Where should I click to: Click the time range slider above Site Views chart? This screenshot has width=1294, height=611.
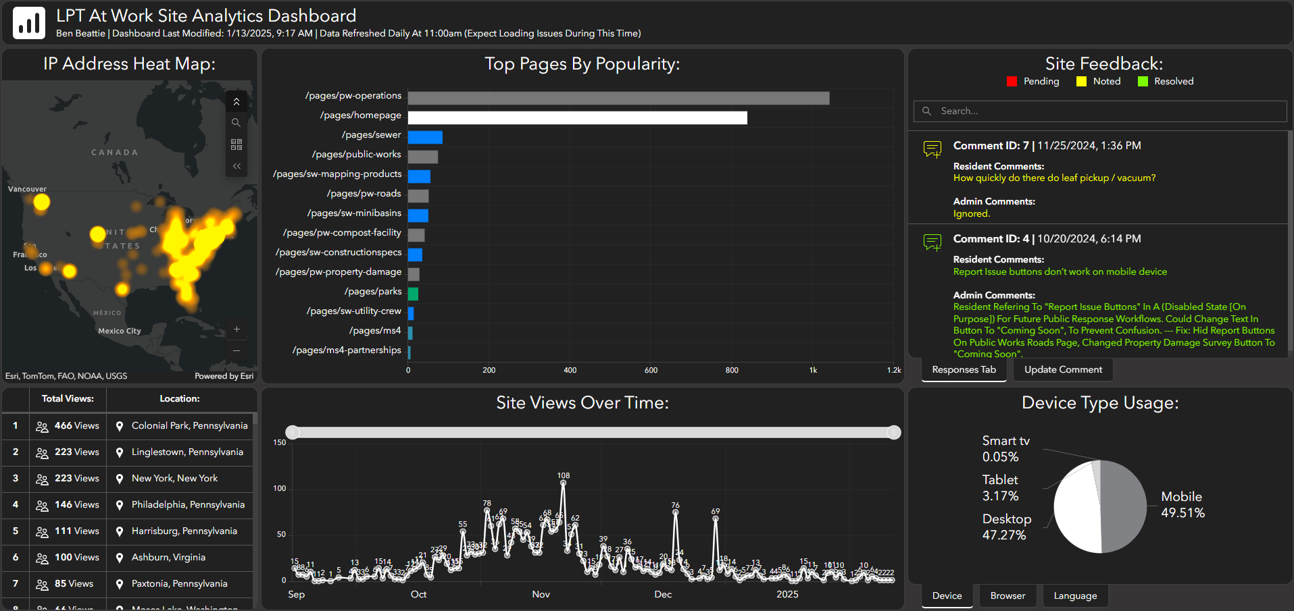point(593,432)
